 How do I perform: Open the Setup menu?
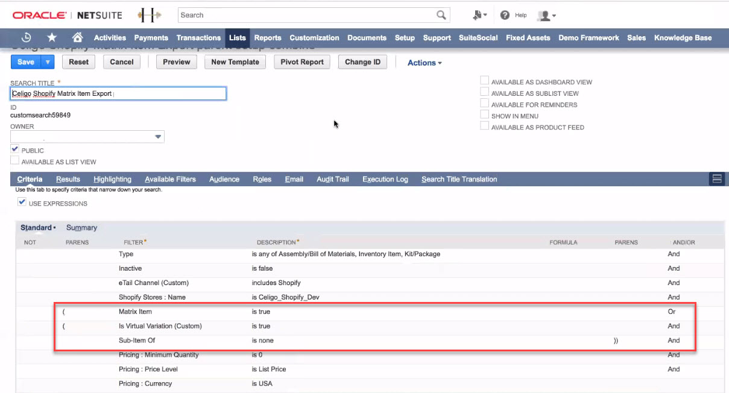point(405,37)
